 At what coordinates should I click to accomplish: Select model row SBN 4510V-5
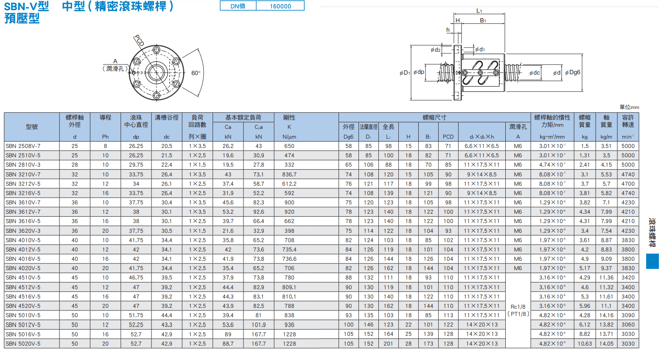coord(322,277)
